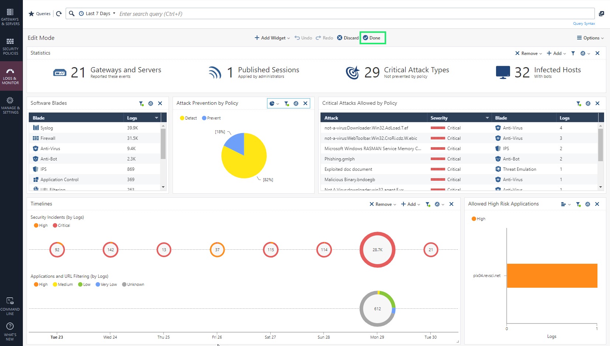Viewport: 610px width, 346px height.
Task: Open the Add Widget dropdown
Action: [272, 38]
